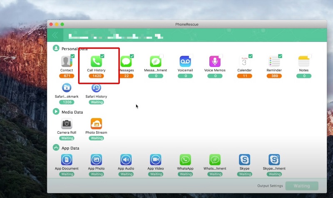Select the Photo Stream cloud icon

tap(96, 124)
